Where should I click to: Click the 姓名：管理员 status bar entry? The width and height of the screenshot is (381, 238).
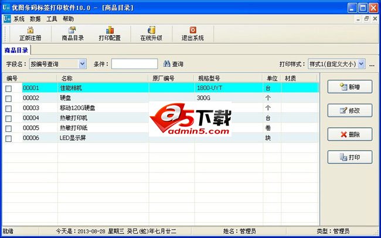[x=239, y=231]
